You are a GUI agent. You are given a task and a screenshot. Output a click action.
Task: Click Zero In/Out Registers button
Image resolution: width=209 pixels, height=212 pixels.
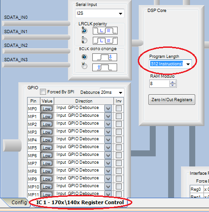point(172,100)
